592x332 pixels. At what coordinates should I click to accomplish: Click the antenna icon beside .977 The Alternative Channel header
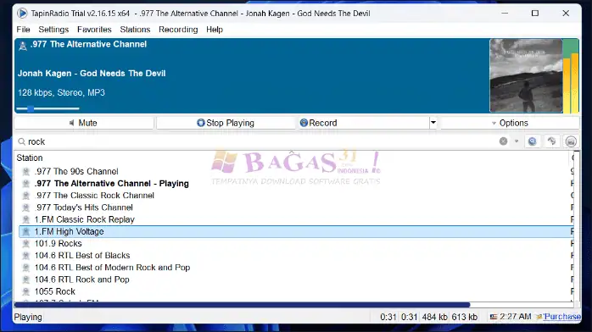pyautogui.click(x=23, y=46)
